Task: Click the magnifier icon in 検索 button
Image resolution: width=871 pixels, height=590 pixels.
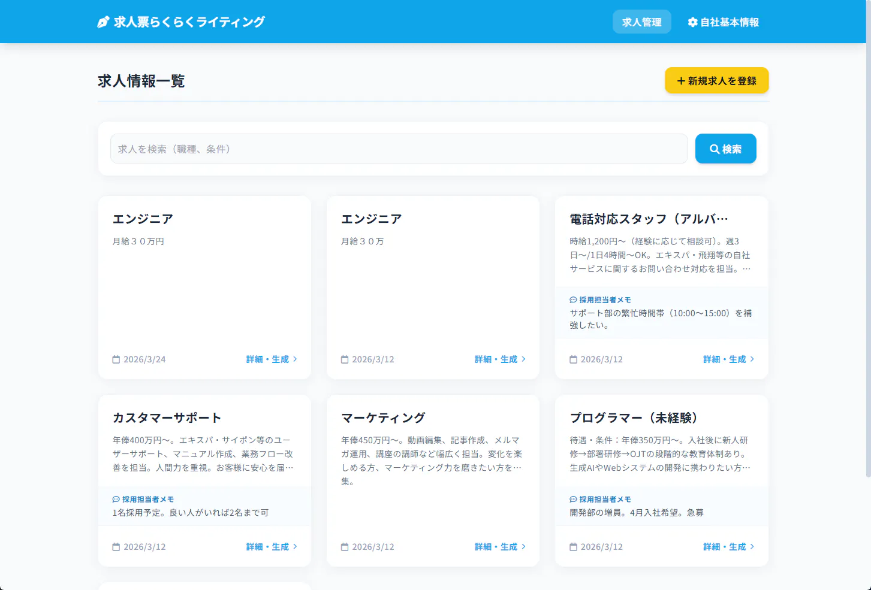Action: (715, 149)
